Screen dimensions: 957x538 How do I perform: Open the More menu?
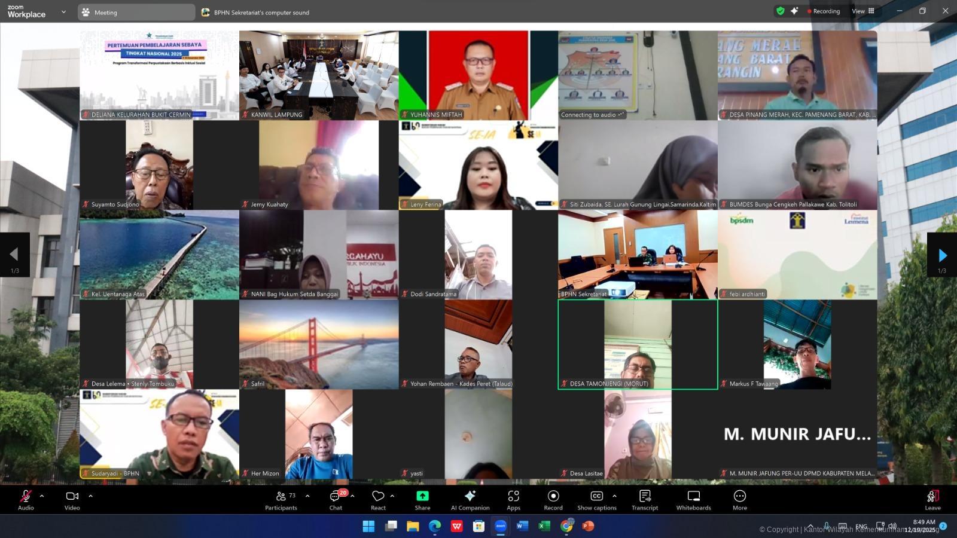(x=740, y=500)
